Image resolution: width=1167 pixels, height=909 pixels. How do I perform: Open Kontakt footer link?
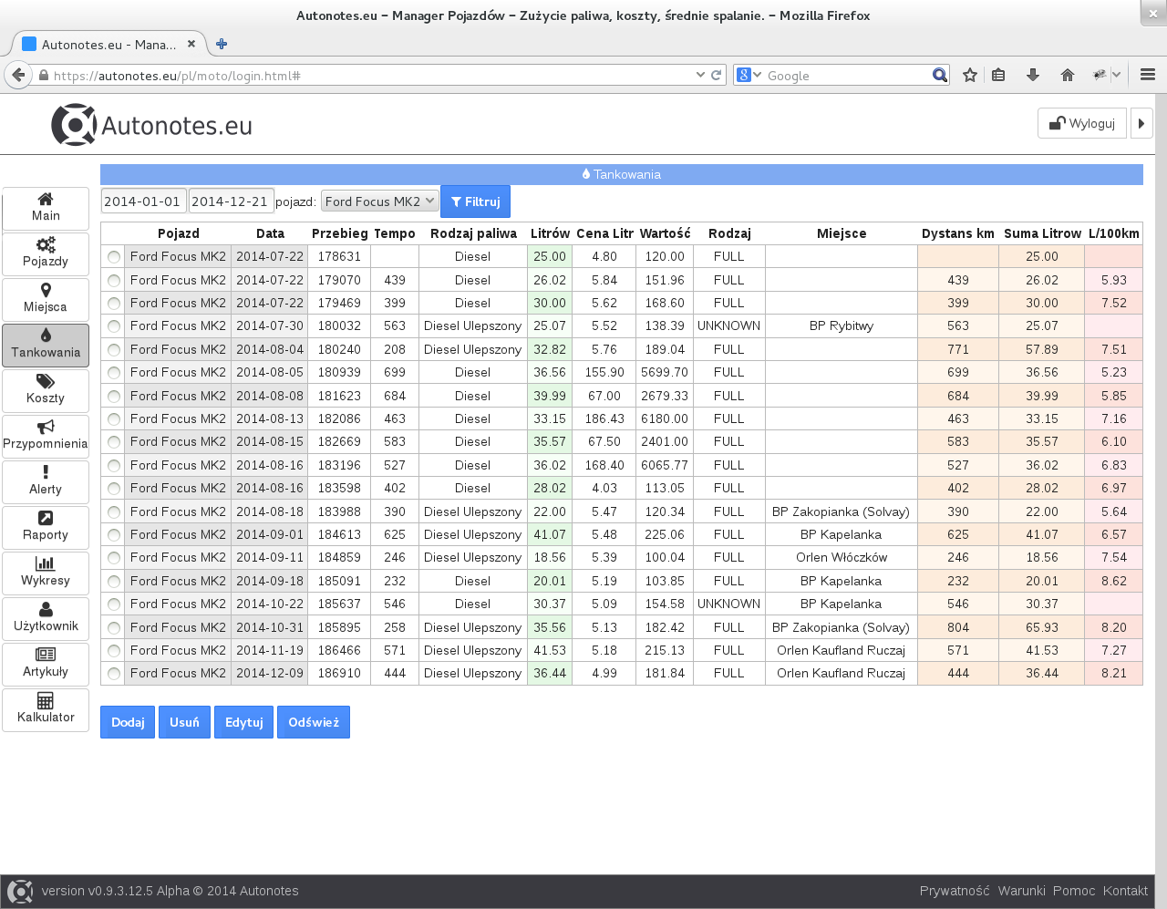point(1125,891)
